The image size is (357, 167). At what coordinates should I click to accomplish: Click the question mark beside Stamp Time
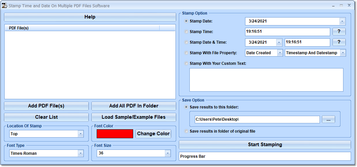pyautogui.click(x=339, y=32)
